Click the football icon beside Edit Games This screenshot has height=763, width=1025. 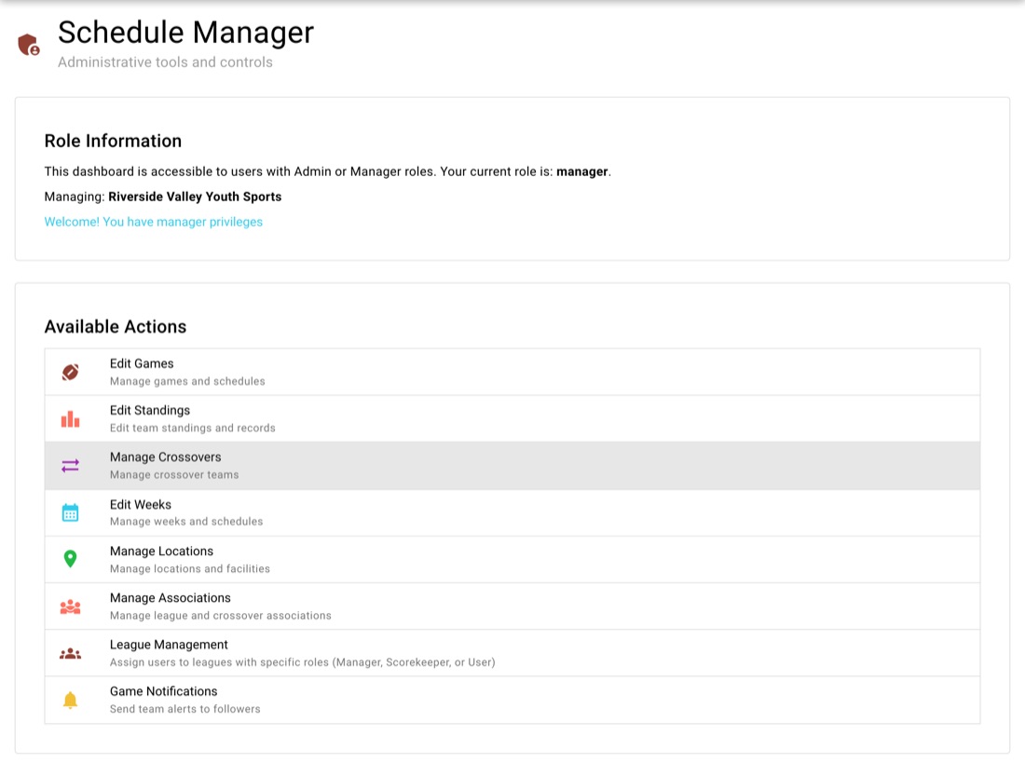click(70, 372)
